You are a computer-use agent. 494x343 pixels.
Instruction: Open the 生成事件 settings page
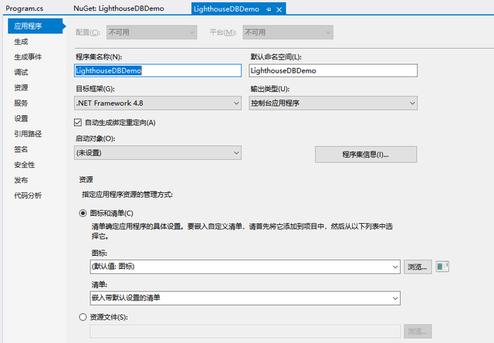tap(28, 57)
